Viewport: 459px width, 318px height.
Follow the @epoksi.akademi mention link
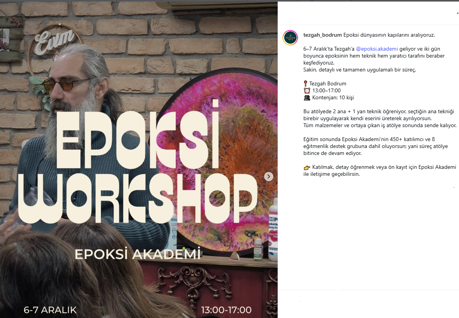coord(377,49)
